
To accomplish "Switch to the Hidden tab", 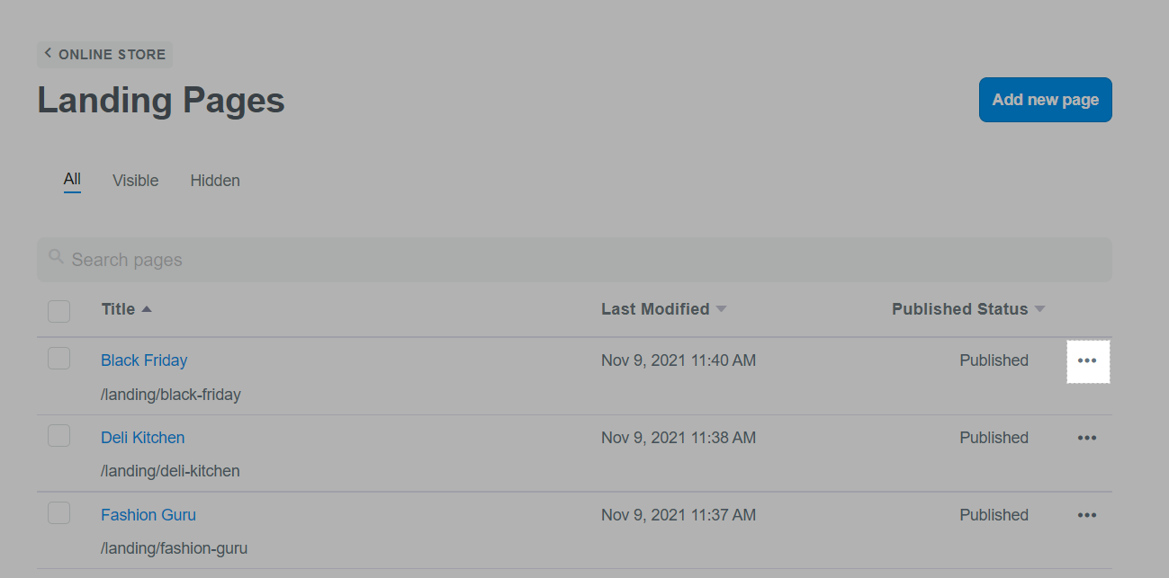I will point(215,181).
